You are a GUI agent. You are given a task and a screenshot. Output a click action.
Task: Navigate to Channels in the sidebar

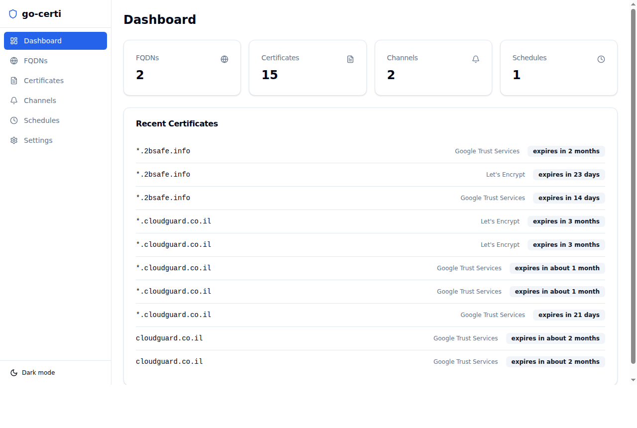pos(55,101)
